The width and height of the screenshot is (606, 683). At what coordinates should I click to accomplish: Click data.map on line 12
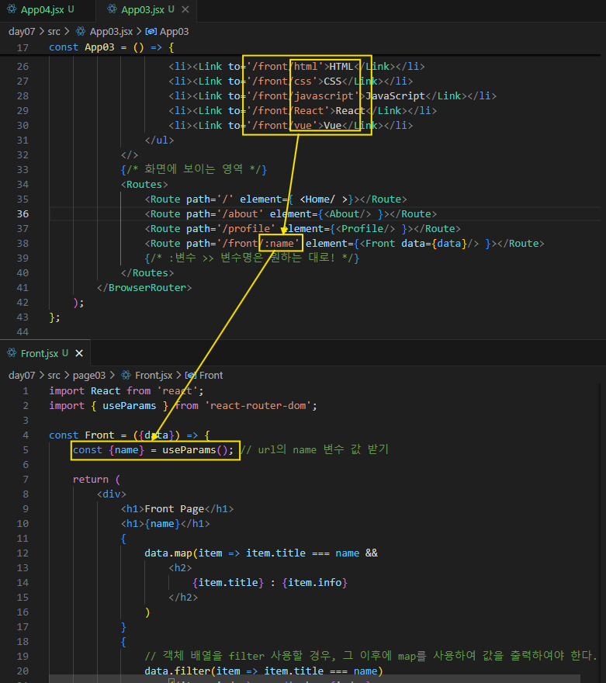168,553
